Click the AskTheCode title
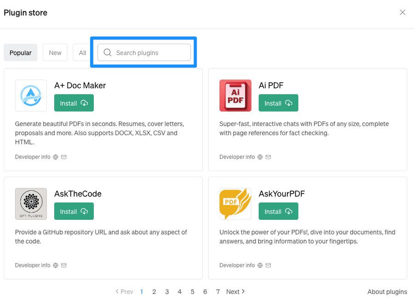 click(x=78, y=194)
